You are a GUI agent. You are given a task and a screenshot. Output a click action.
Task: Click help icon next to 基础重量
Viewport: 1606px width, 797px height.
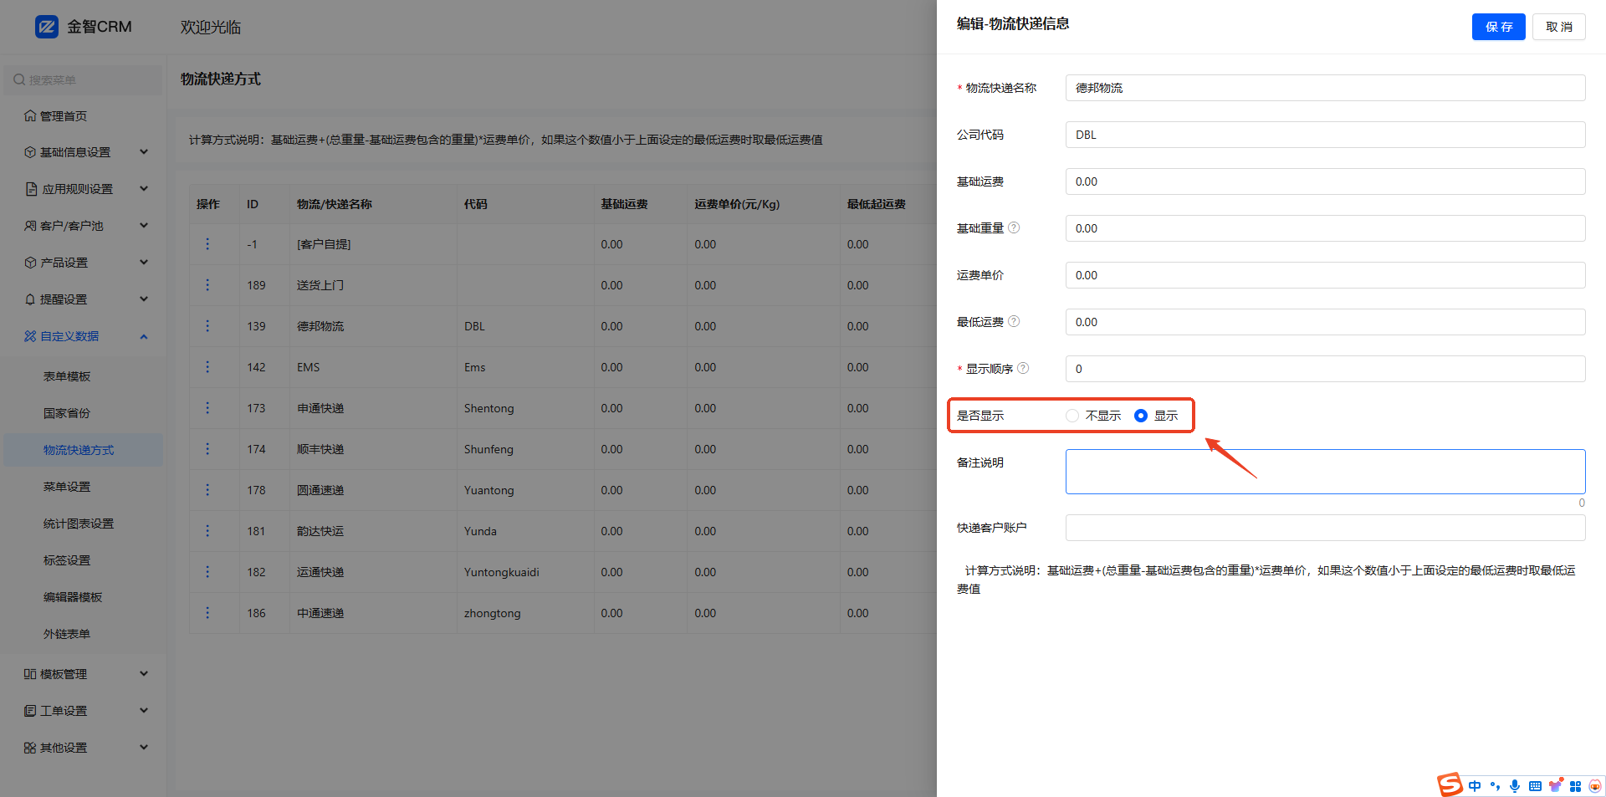tap(1014, 227)
